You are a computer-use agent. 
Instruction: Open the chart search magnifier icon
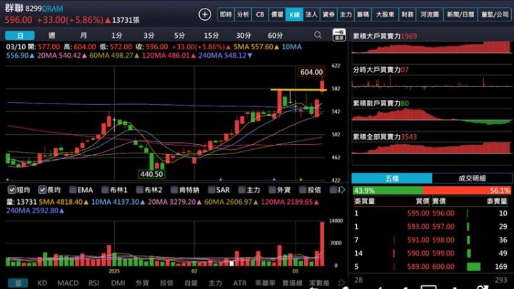(x=317, y=35)
